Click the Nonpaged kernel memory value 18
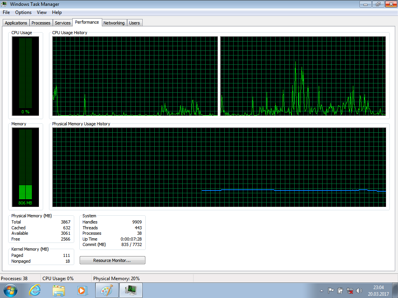The width and height of the screenshot is (398, 298). click(68, 261)
